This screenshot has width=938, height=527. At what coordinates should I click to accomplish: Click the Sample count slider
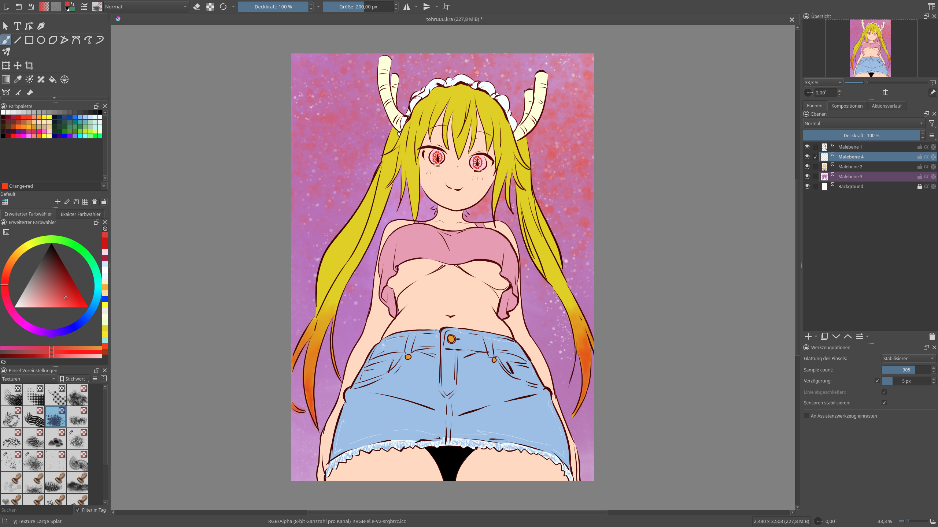click(906, 370)
